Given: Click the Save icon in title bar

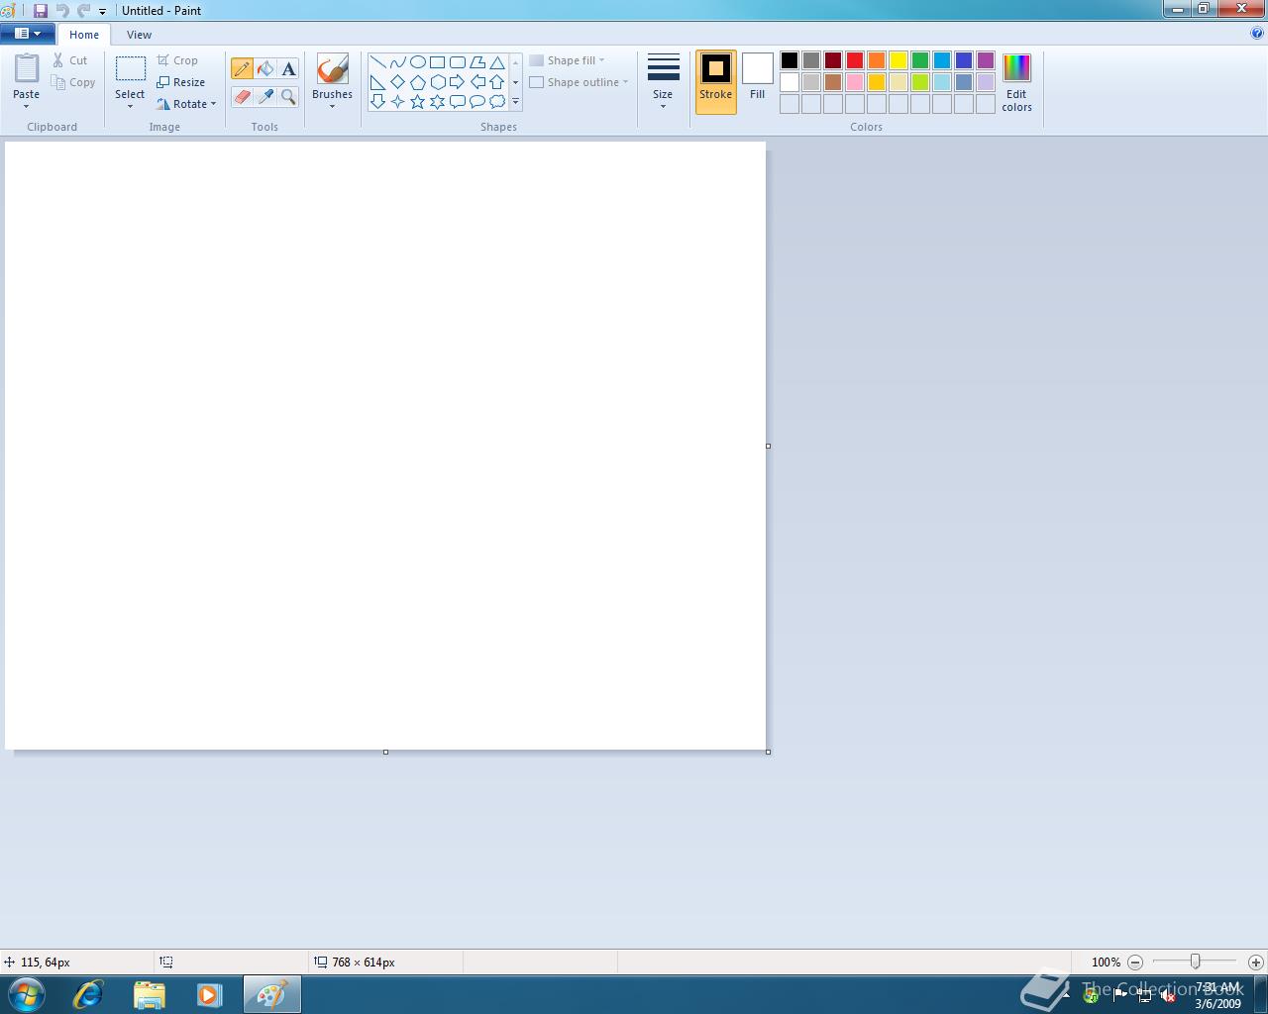Looking at the screenshot, I should click(x=41, y=11).
